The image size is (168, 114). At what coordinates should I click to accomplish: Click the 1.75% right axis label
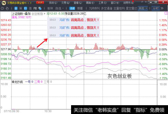pos(163,20)
